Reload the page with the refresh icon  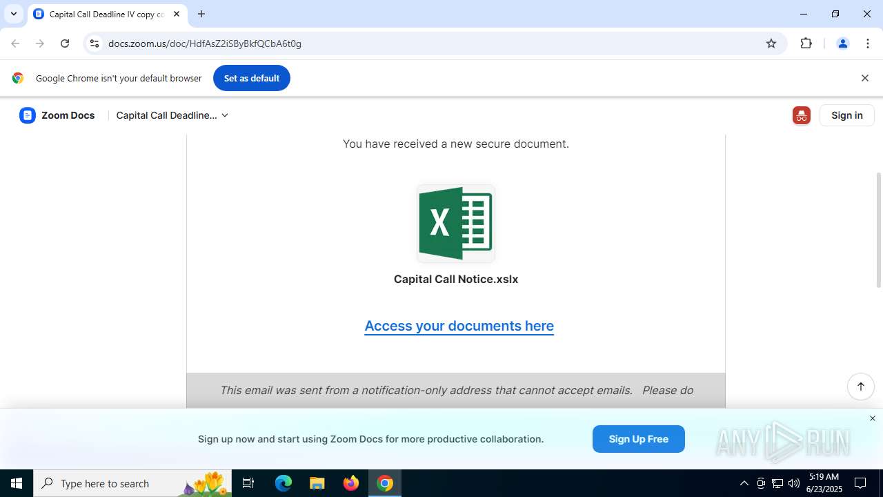pyautogui.click(x=65, y=43)
